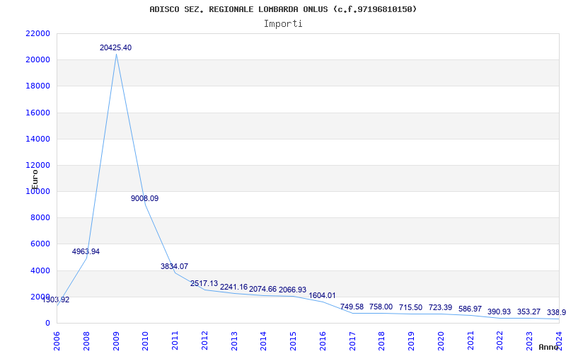Click the x-axis year 2019
The image size is (566, 354).
[412, 341]
